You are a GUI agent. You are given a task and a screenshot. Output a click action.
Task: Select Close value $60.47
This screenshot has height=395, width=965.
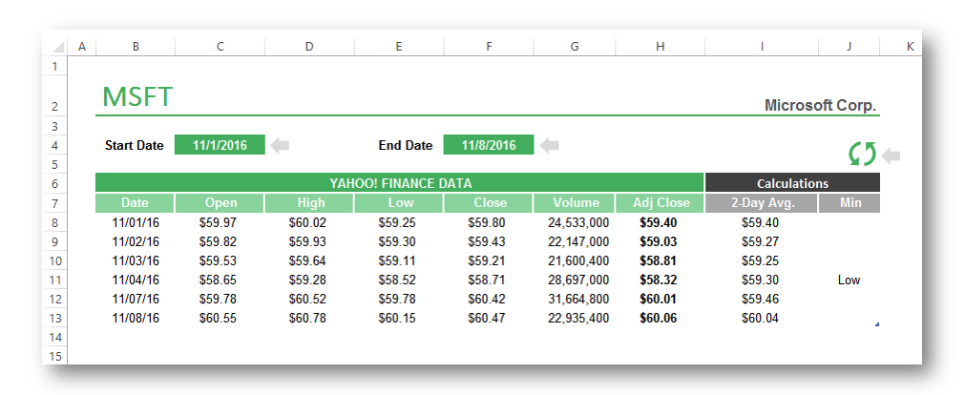pos(486,318)
